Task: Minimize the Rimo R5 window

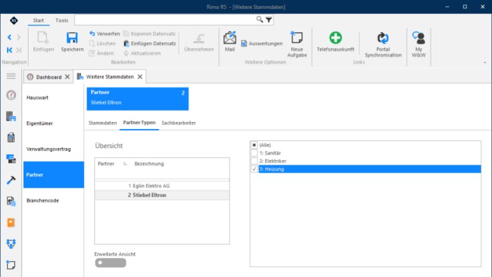Action: point(448,6)
